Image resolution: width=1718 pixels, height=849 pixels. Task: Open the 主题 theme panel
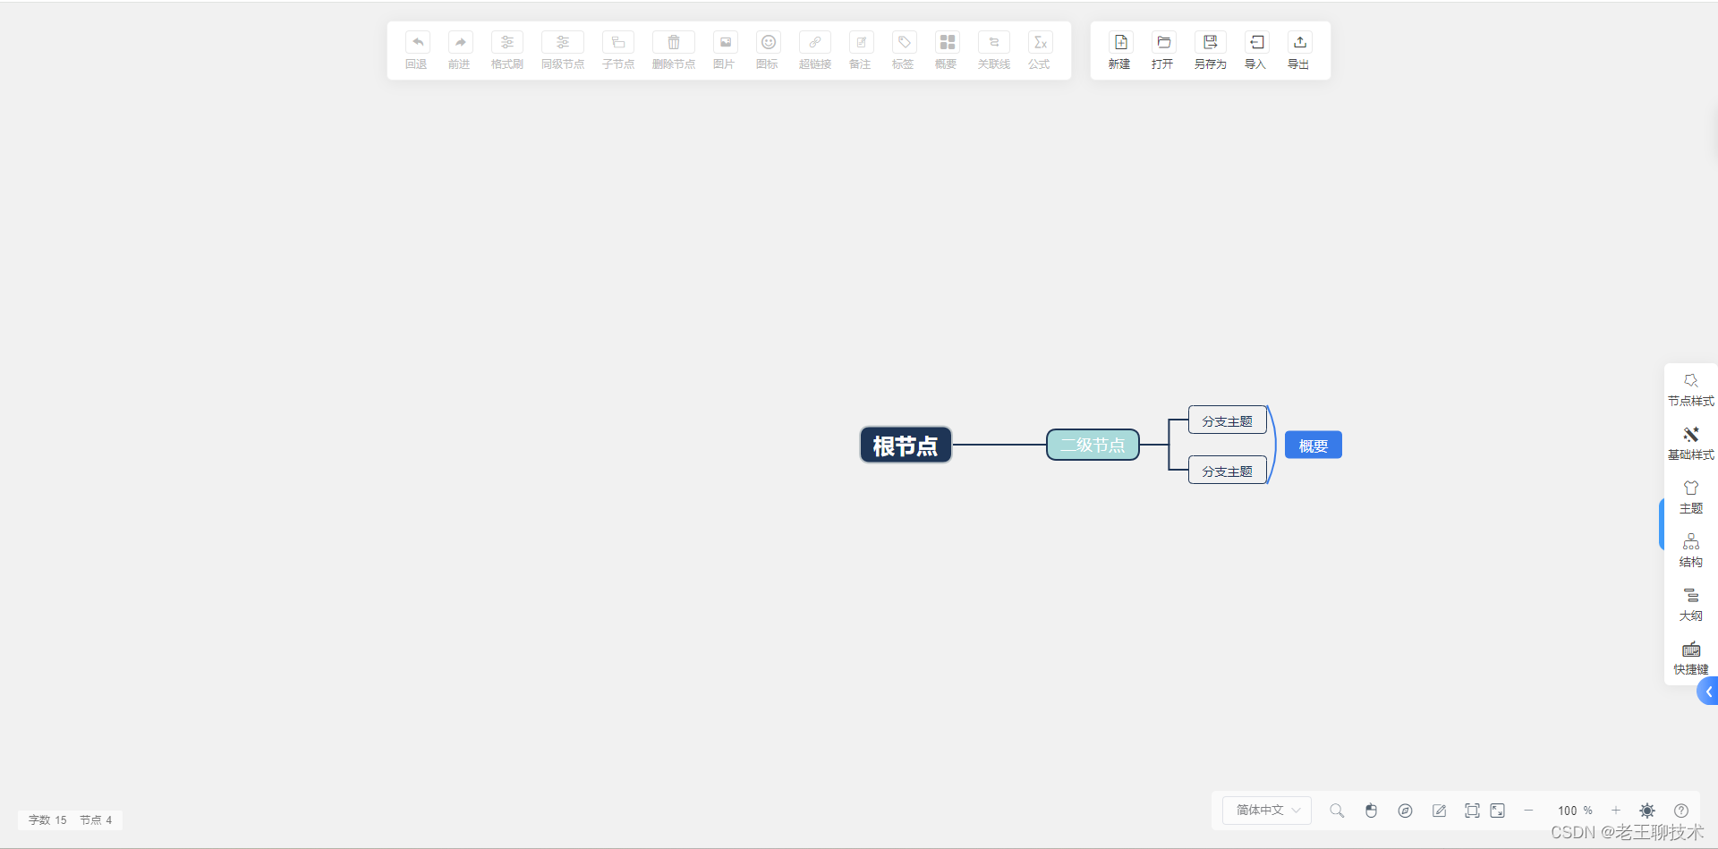[1690, 497]
